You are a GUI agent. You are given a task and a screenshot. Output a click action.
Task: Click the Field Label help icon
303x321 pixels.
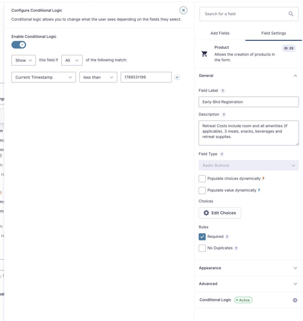click(x=223, y=91)
